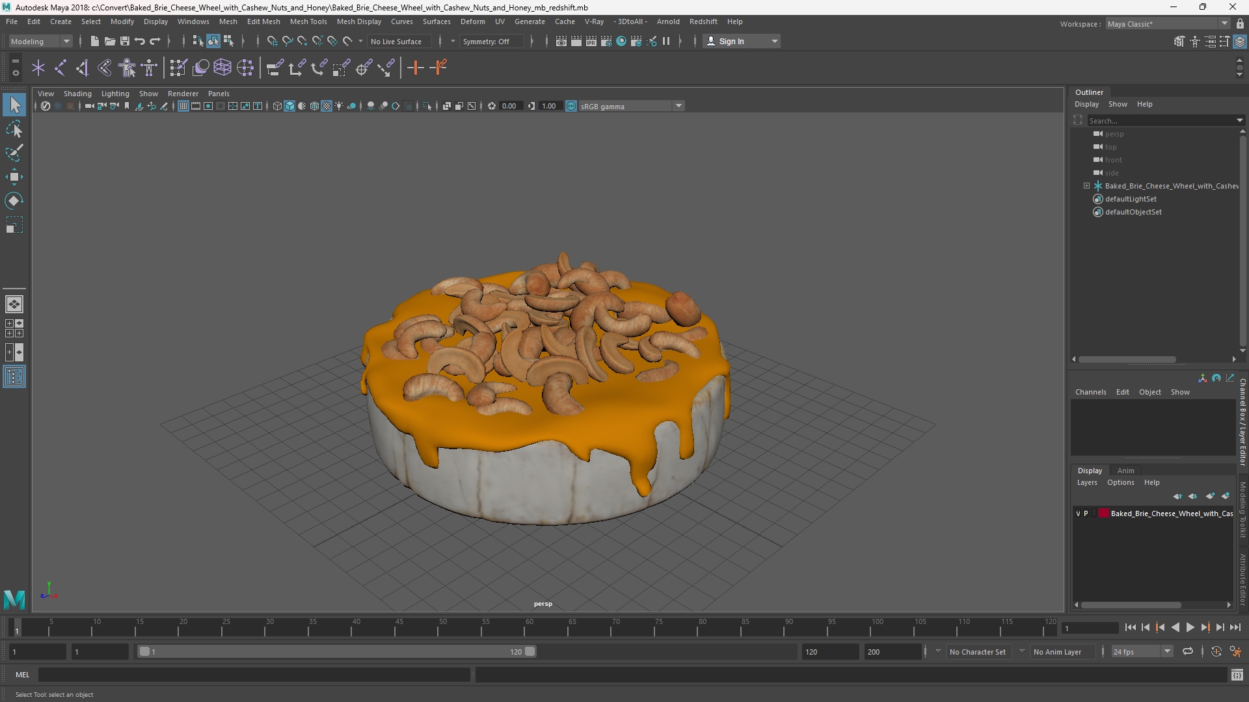The width and height of the screenshot is (1249, 702).
Task: Toggle the viewport grid display button
Action: point(183,106)
